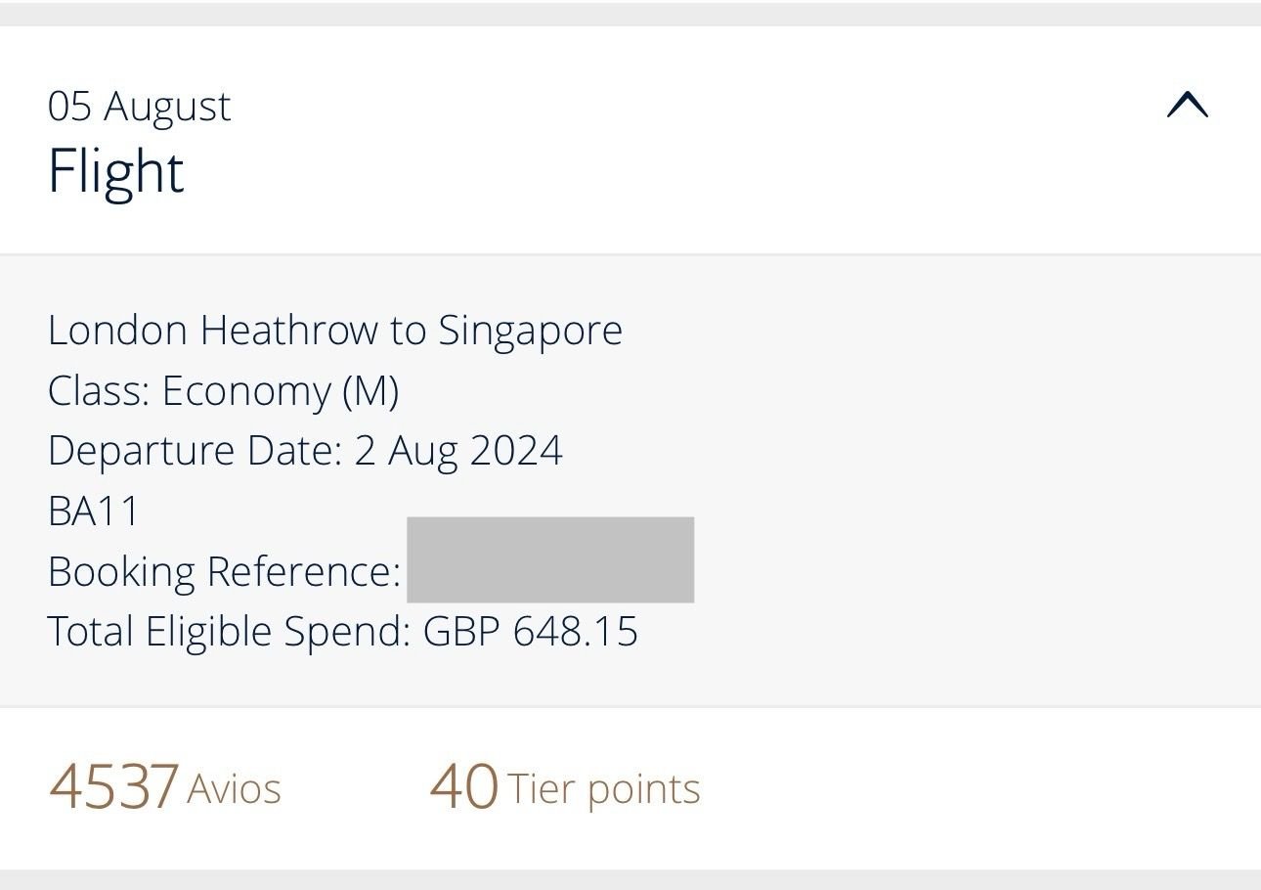Select London Heathrow to Singapore route text
This screenshot has height=890, width=1261.
point(335,331)
